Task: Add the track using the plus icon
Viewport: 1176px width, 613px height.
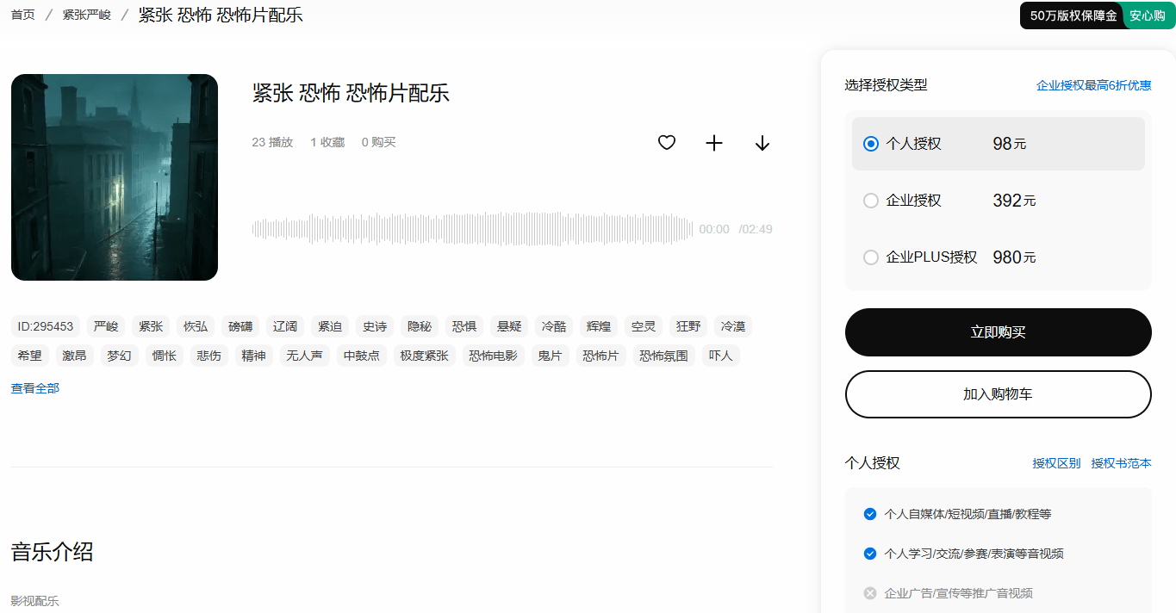Action: point(714,143)
